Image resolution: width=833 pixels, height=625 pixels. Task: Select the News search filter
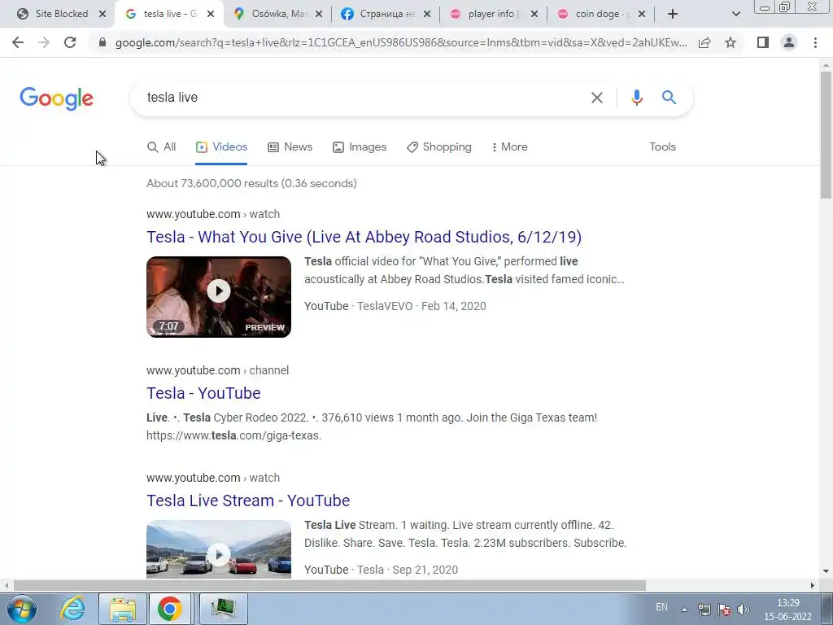[x=290, y=147]
